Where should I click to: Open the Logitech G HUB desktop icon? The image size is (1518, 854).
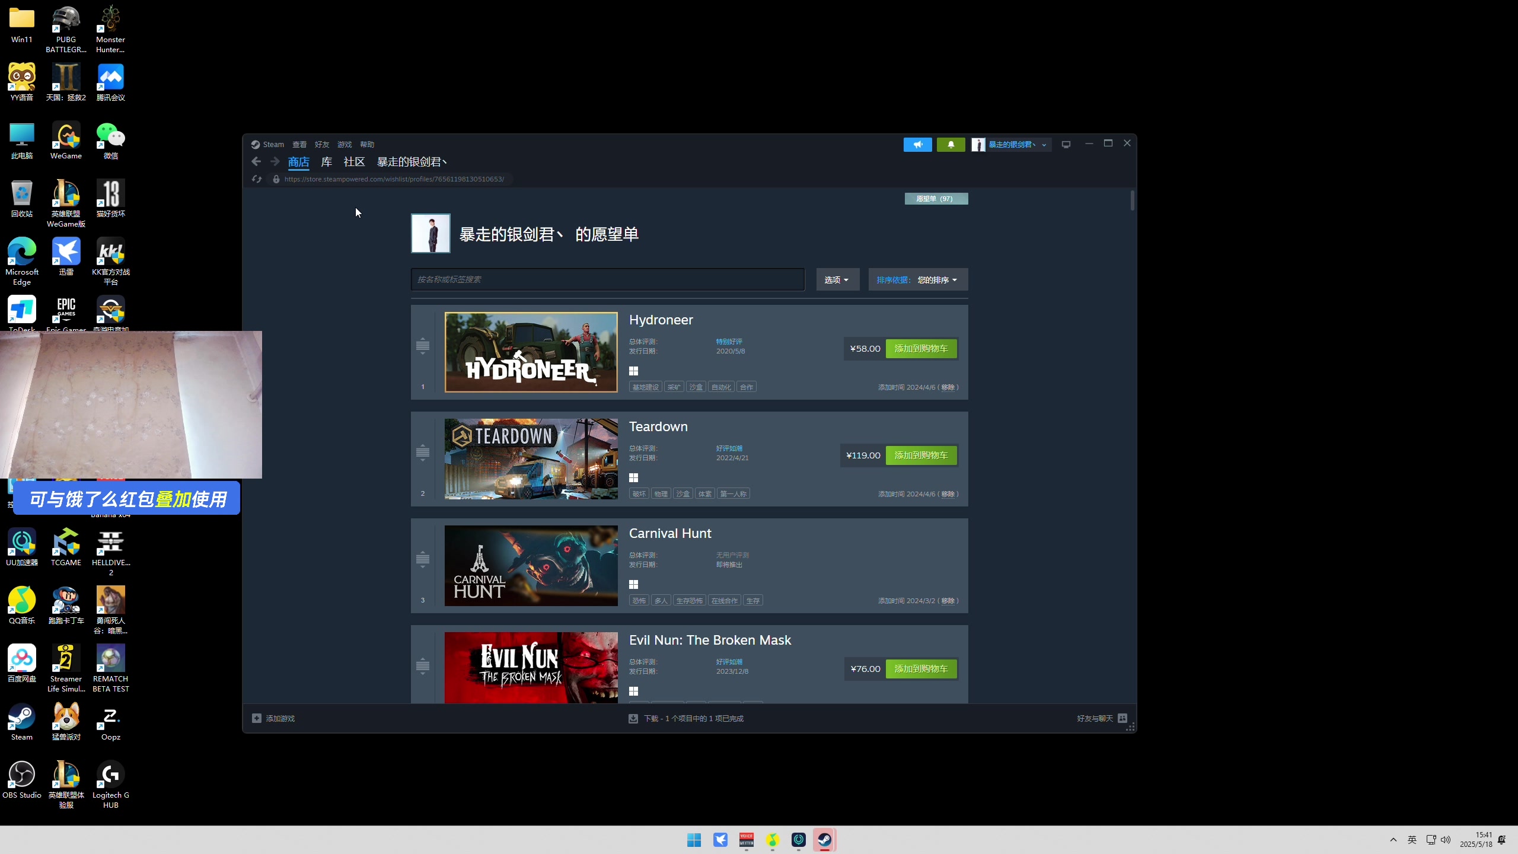[x=111, y=785]
